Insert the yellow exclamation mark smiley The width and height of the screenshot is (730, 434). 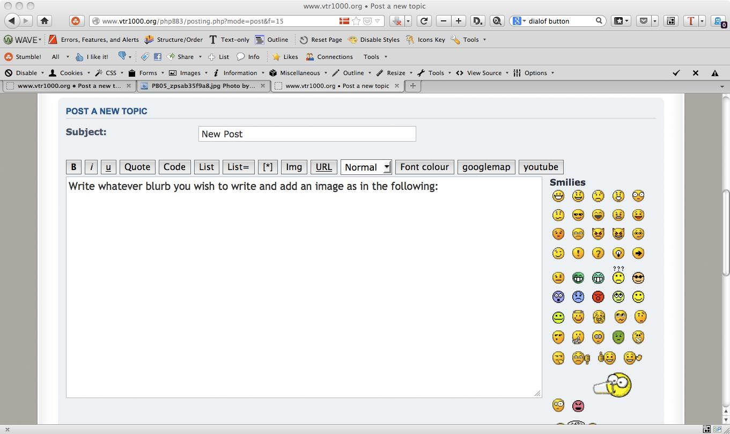tap(578, 253)
